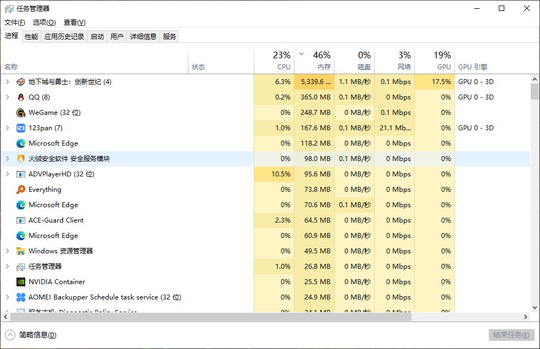Select the Everything process name
This screenshot has height=349, width=540.
tap(44, 190)
